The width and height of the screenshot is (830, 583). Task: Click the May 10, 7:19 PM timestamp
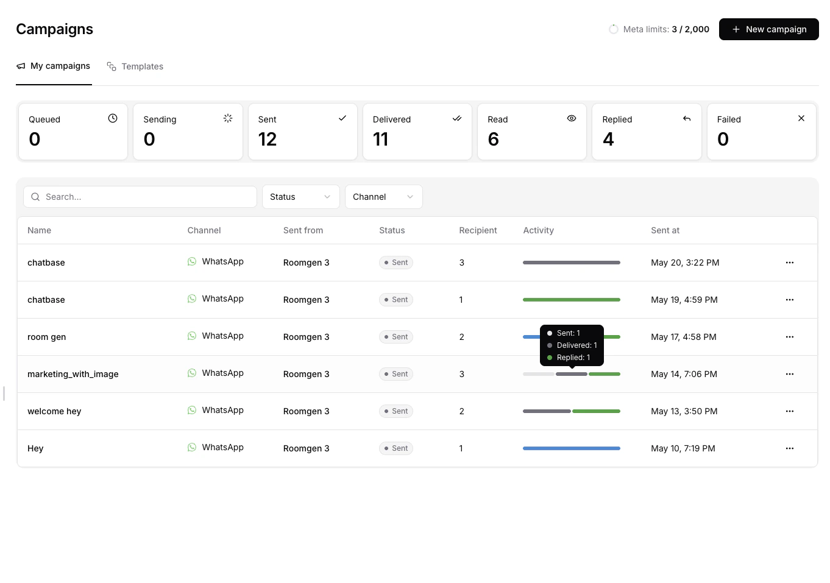click(683, 448)
